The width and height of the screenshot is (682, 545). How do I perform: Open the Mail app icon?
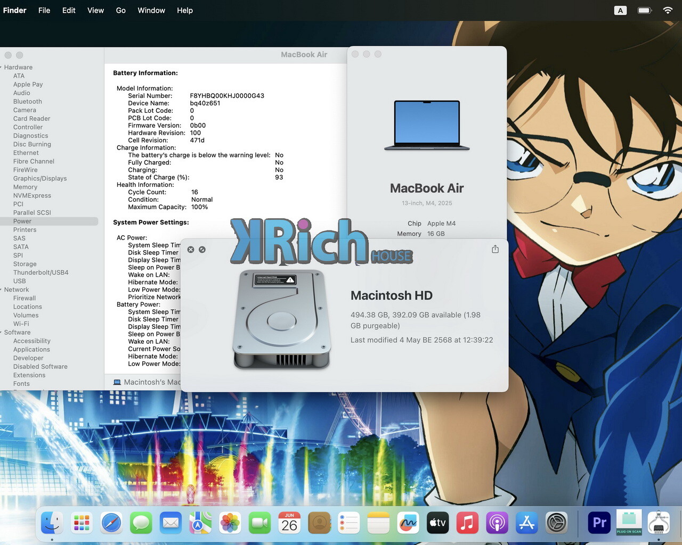coord(170,523)
